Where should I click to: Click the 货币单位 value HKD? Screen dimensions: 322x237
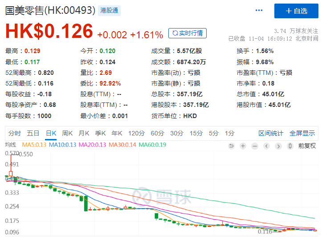click(190, 116)
